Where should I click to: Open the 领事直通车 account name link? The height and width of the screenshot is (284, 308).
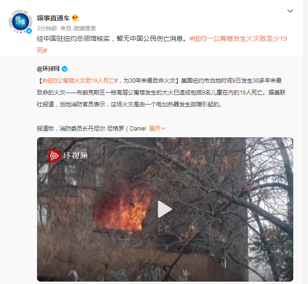(x=53, y=18)
